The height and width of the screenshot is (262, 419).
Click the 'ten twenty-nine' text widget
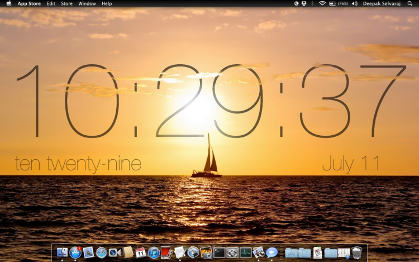[x=78, y=164]
